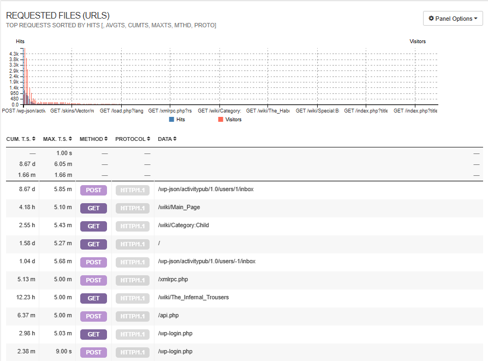Sort table by METHOD column
Image resolution: width=488 pixels, height=361 pixels.
[x=106, y=139]
